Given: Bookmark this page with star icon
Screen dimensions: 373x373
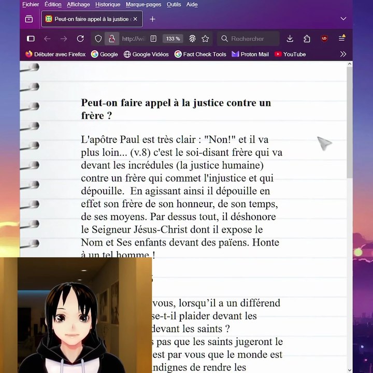Looking at the screenshot, I should 205,38.
